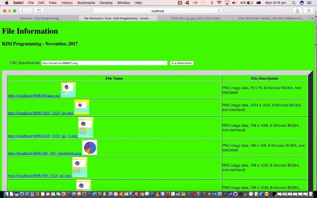Click the Safari back navigation arrow
The height and width of the screenshot is (198, 317).
(x=22, y=11)
